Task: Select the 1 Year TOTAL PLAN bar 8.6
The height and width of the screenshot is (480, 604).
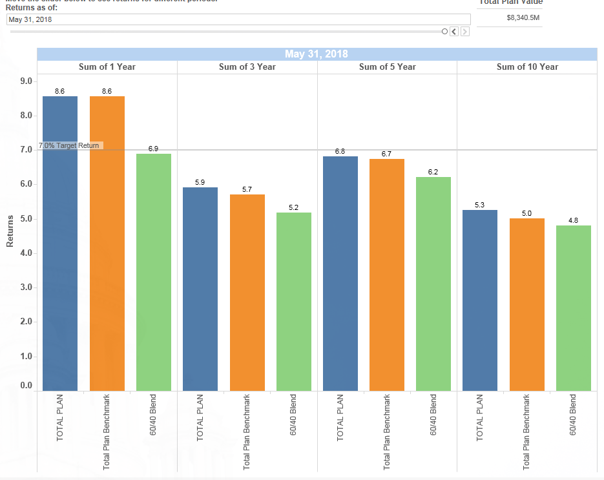Action: pyautogui.click(x=60, y=244)
